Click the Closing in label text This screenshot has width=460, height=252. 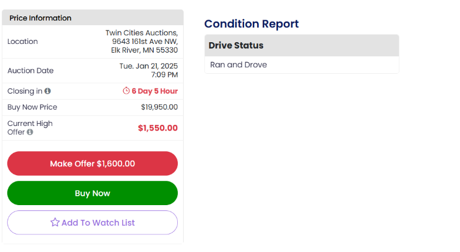[x=25, y=91]
